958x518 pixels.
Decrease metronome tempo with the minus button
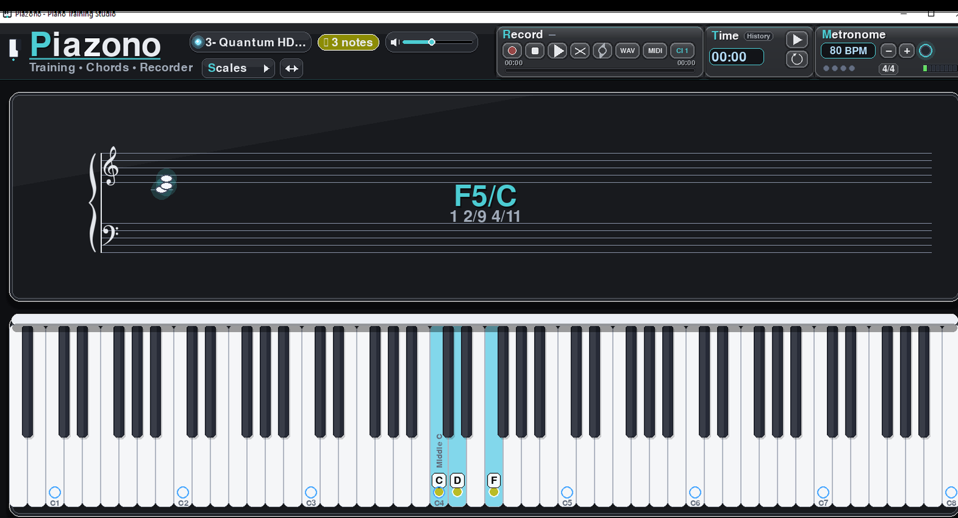[889, 51]
